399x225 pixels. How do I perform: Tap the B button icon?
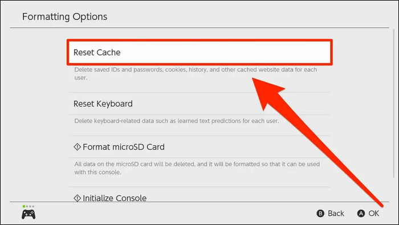[320, 213]
